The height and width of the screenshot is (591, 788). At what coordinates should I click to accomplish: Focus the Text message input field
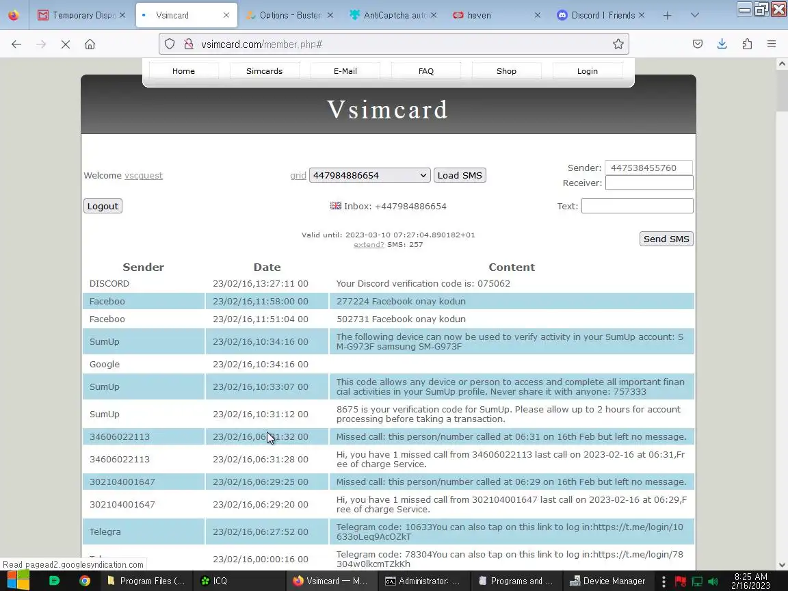(x=638, y=206)
